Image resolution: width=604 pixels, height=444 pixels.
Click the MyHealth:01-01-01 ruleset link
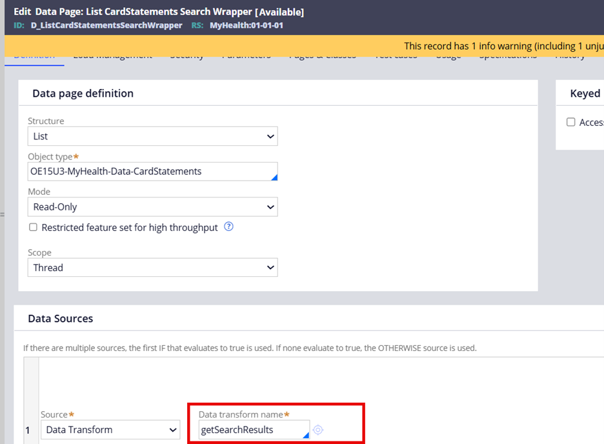246,25
